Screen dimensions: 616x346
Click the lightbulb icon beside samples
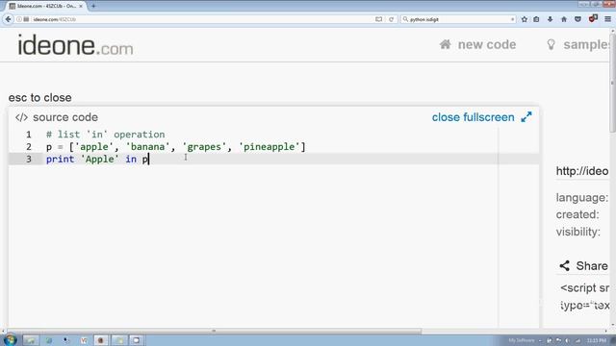click(551, 44)
